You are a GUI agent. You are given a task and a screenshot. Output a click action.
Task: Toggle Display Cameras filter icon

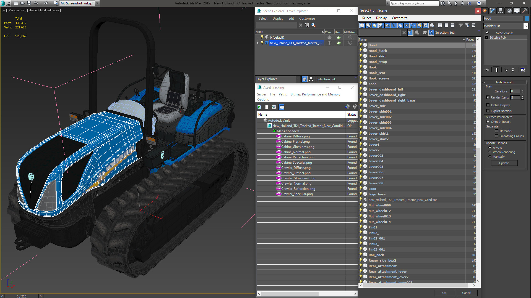click(x=381, y=25)
